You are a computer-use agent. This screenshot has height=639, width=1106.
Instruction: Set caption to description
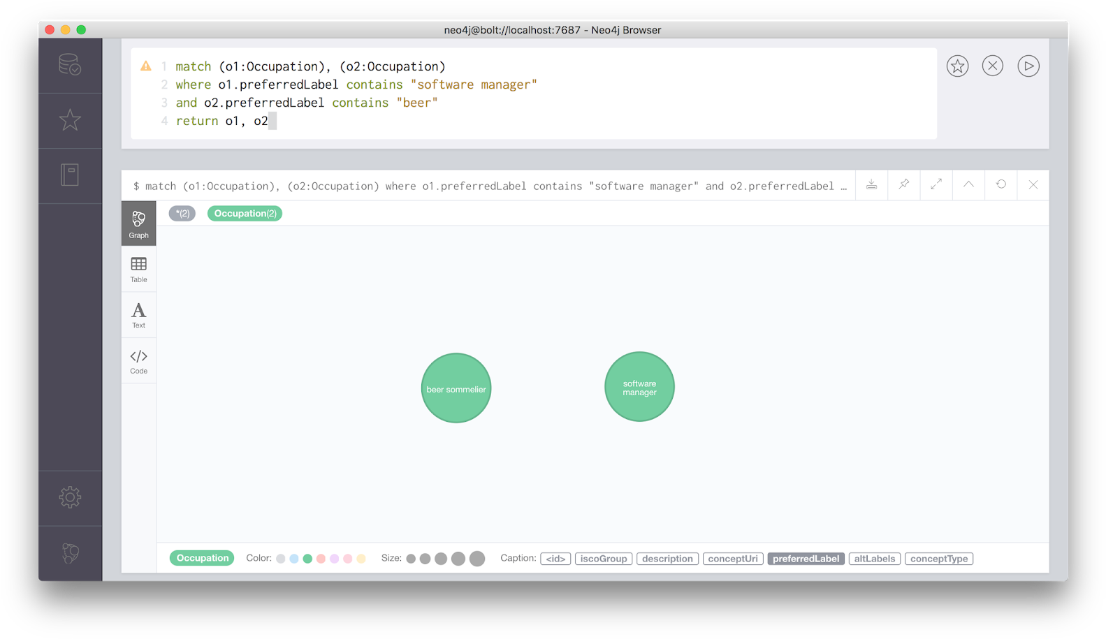point(667,559)
